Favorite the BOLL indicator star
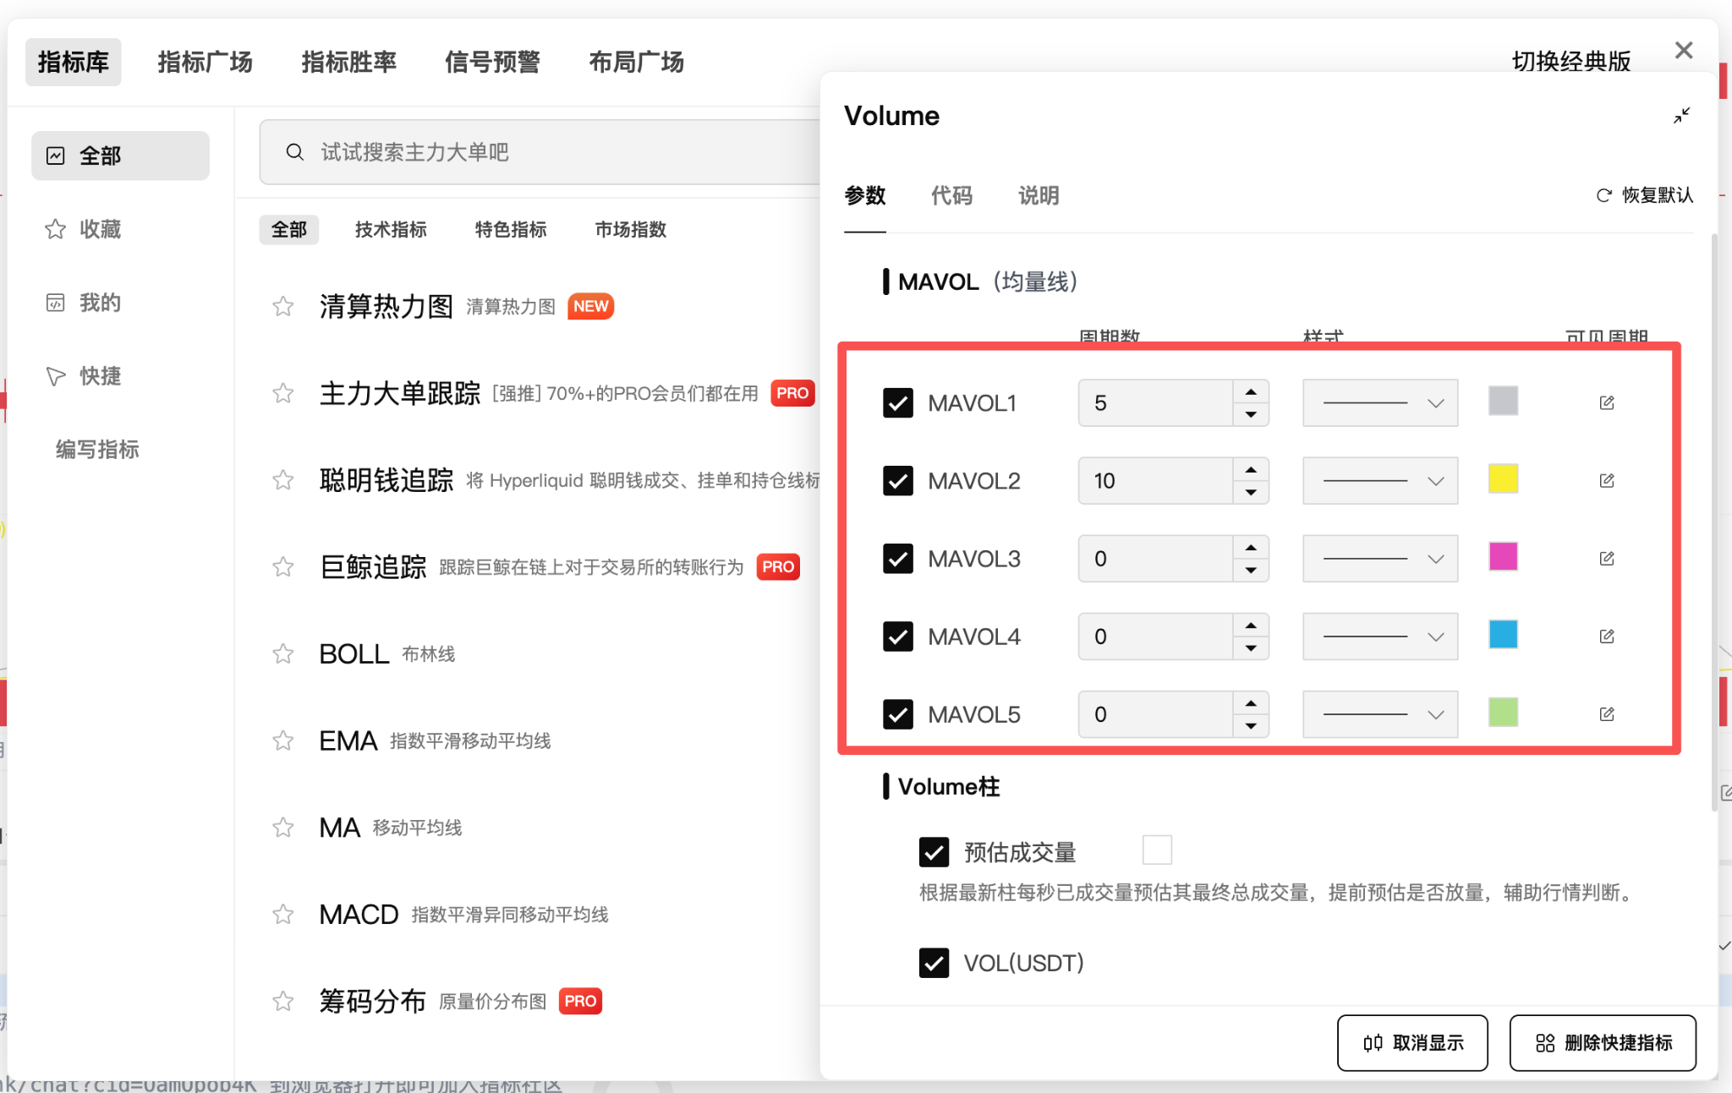 coord(282,653)
